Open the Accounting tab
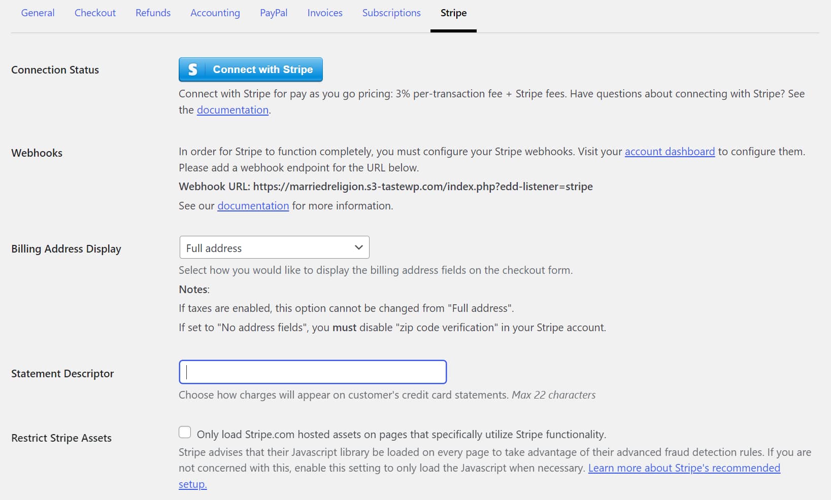Screen dimensions: 831x500 click(215, 13)
